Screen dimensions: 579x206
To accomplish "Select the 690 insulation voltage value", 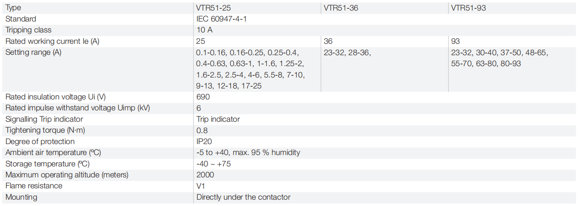I will pos(203,97).
